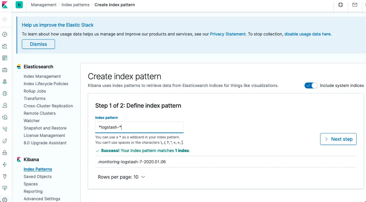Focus the Index pattern text field
This screenshot has width=366, height=202.
point(139,127)
